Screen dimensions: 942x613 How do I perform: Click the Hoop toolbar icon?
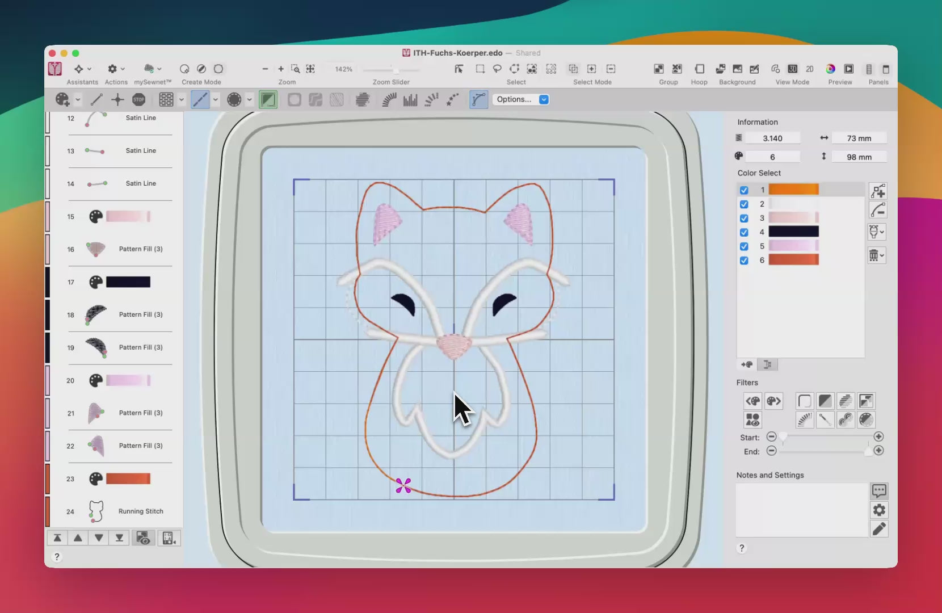point(699,69)
